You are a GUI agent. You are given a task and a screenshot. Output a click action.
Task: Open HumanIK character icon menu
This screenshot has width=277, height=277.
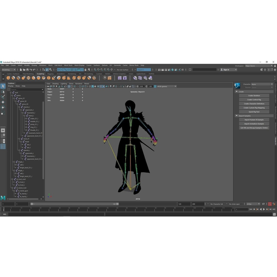[x=237, y=86]
